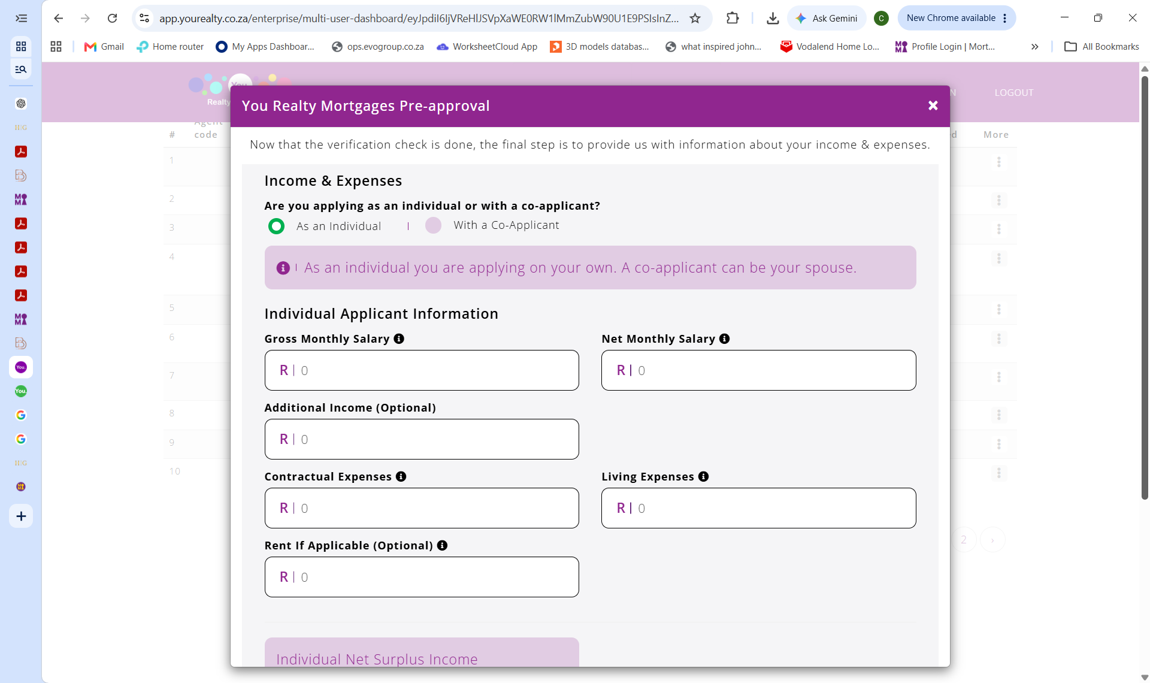The width and height of the screenshot is (1150, 683).
Task: Open the Gmail bookmark
Action: coord(104,47)
